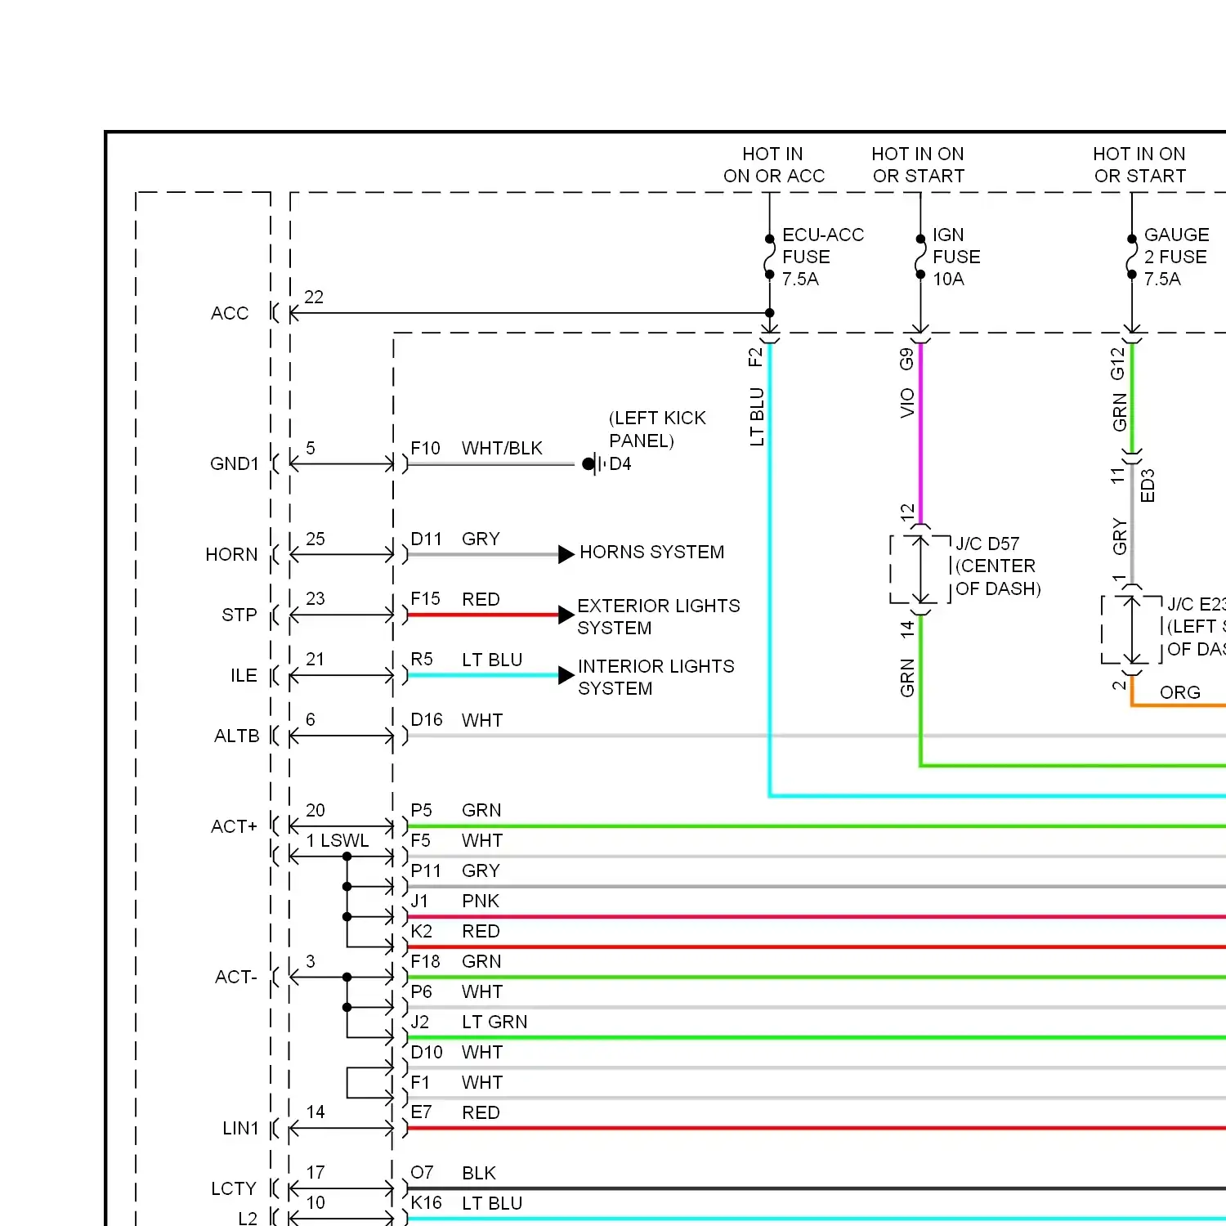Select the 'P6 WHT' wire label
Viewport: 1226px width, 1226px height.
457,991
